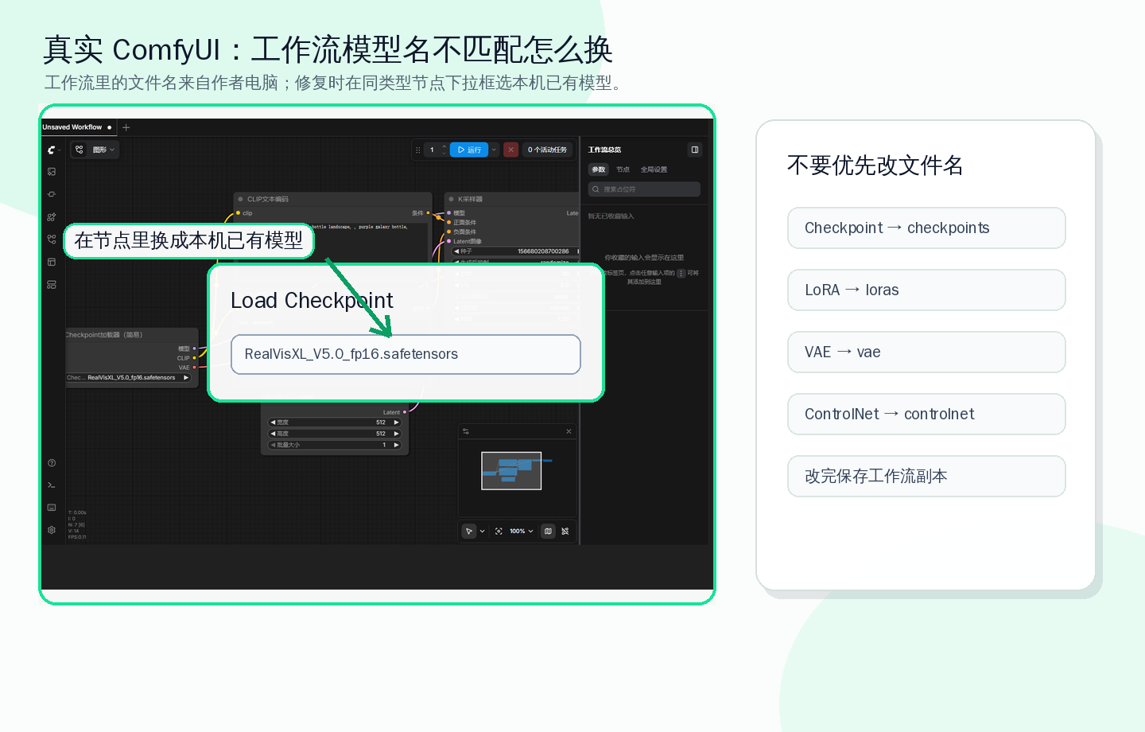Click the VAE output port on Checkpoint node

pyautogui.click(x=194, y=368)
